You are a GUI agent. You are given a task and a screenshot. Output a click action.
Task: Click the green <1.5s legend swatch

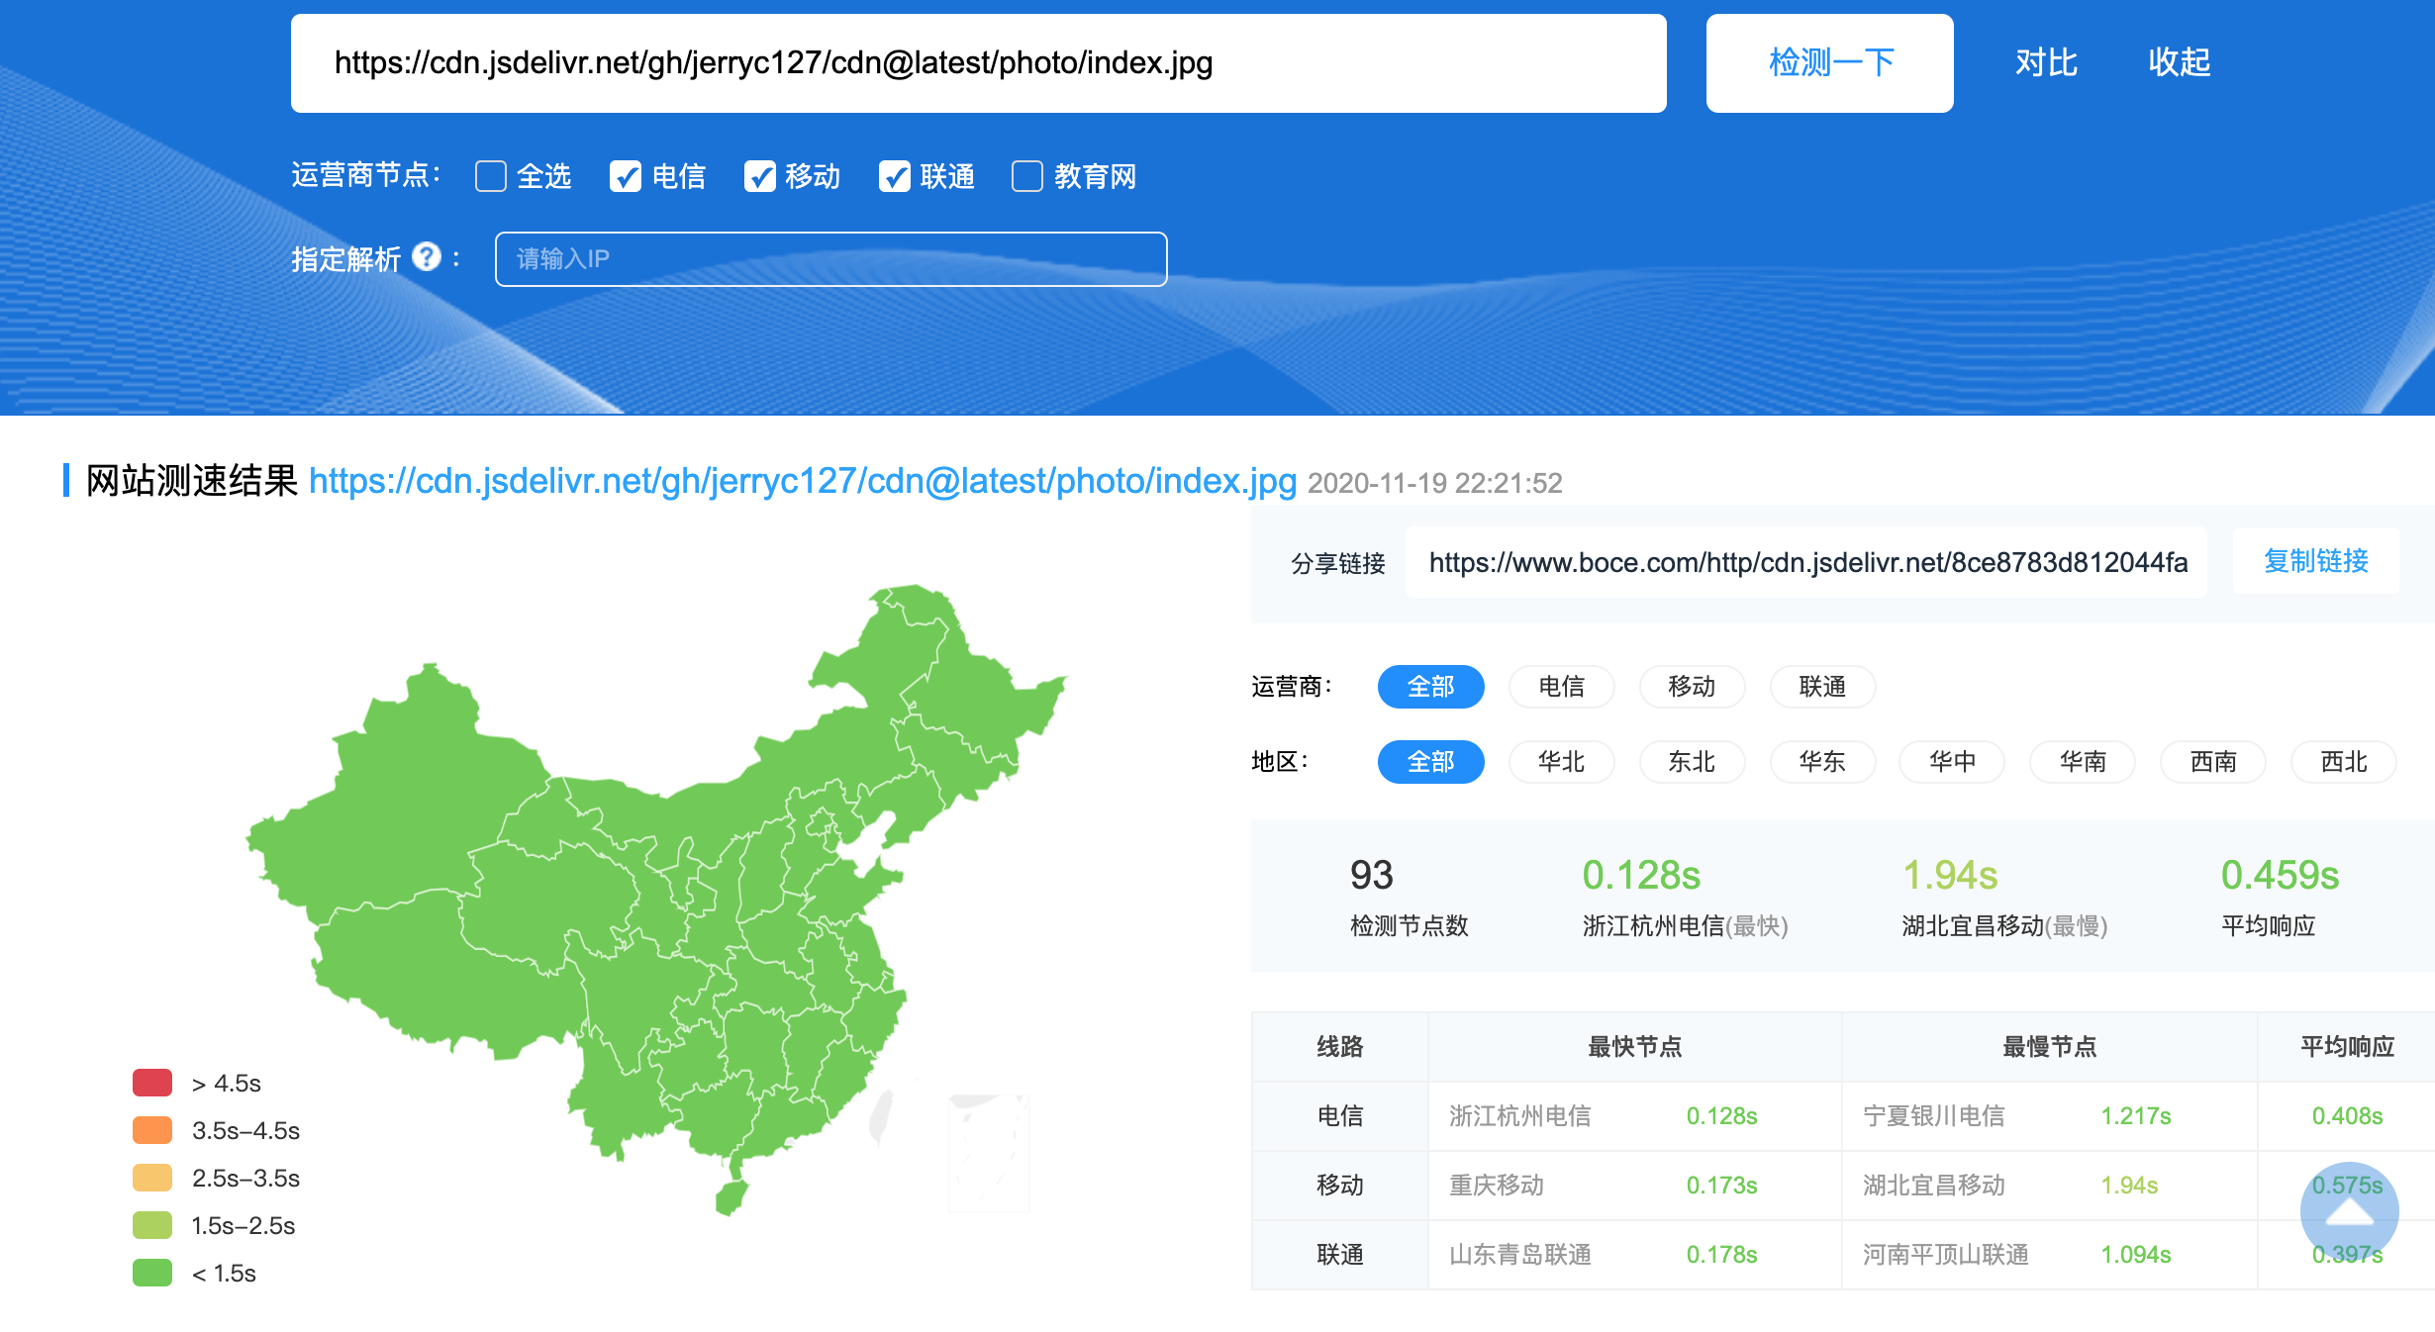tap(152, 1273)
